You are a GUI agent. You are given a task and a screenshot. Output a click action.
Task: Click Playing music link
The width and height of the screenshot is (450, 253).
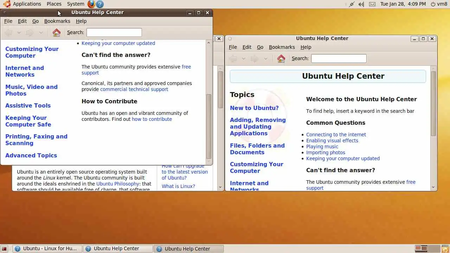pyautogui.click(x=322, y=147)
